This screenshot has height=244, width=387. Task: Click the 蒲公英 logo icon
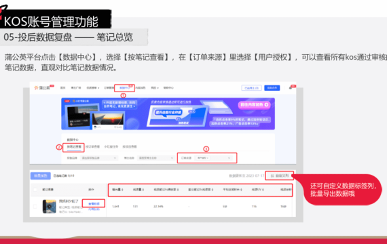(x=36, y=87)
